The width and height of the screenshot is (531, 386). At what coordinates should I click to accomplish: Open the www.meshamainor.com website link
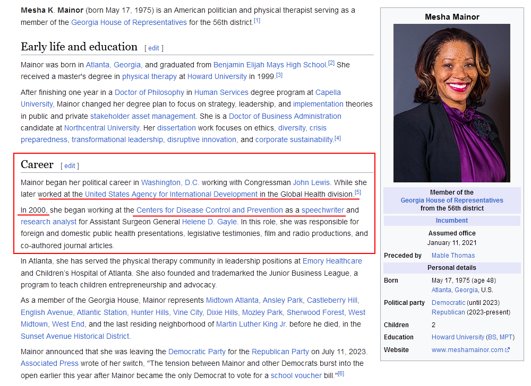[x=467, y=349]
